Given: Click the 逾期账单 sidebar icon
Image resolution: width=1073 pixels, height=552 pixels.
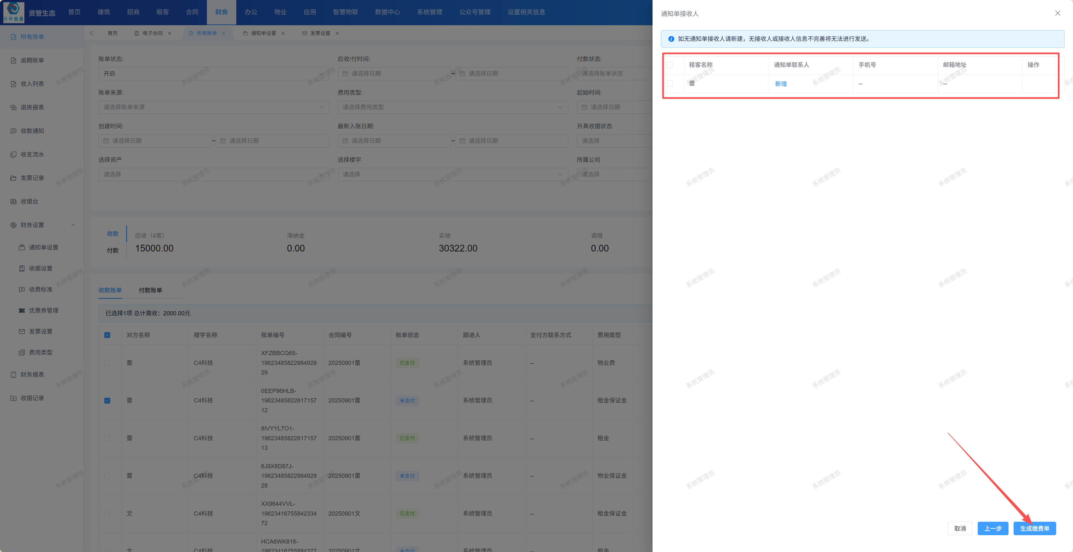Looking at the screenshot, I should pos(13,60).
